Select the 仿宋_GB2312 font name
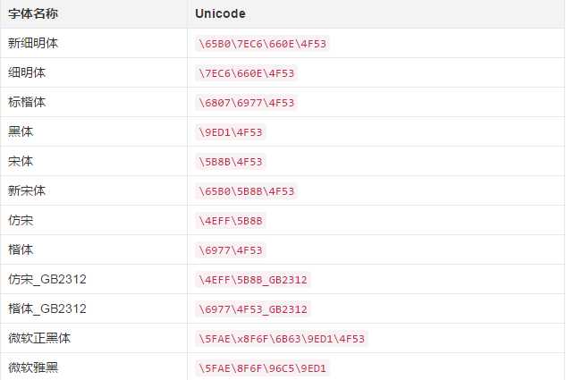 47,279
